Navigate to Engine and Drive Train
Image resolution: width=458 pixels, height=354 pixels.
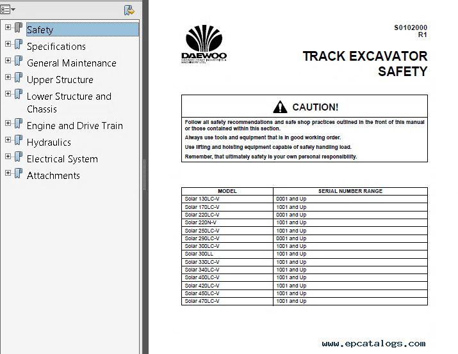pos(75,126)
